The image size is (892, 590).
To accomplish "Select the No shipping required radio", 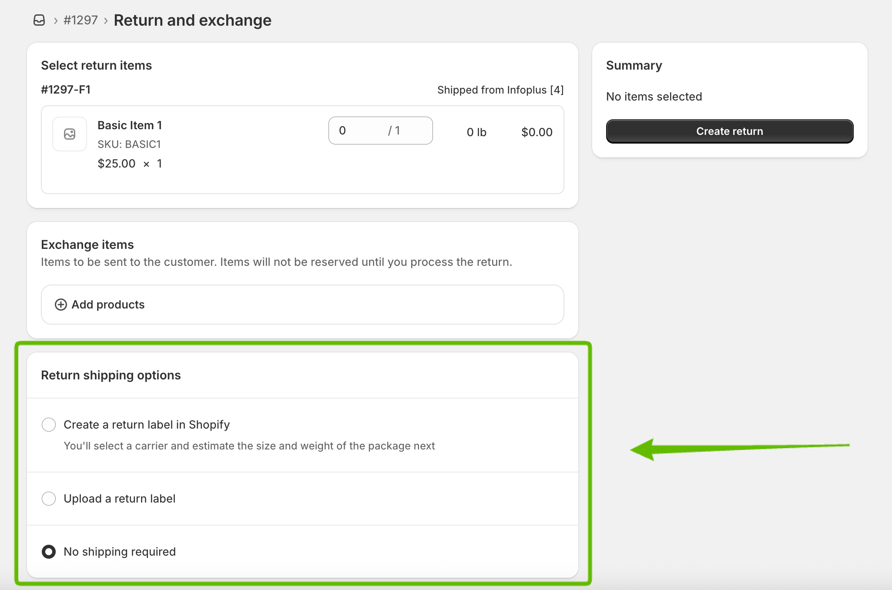I will point(49,552).
